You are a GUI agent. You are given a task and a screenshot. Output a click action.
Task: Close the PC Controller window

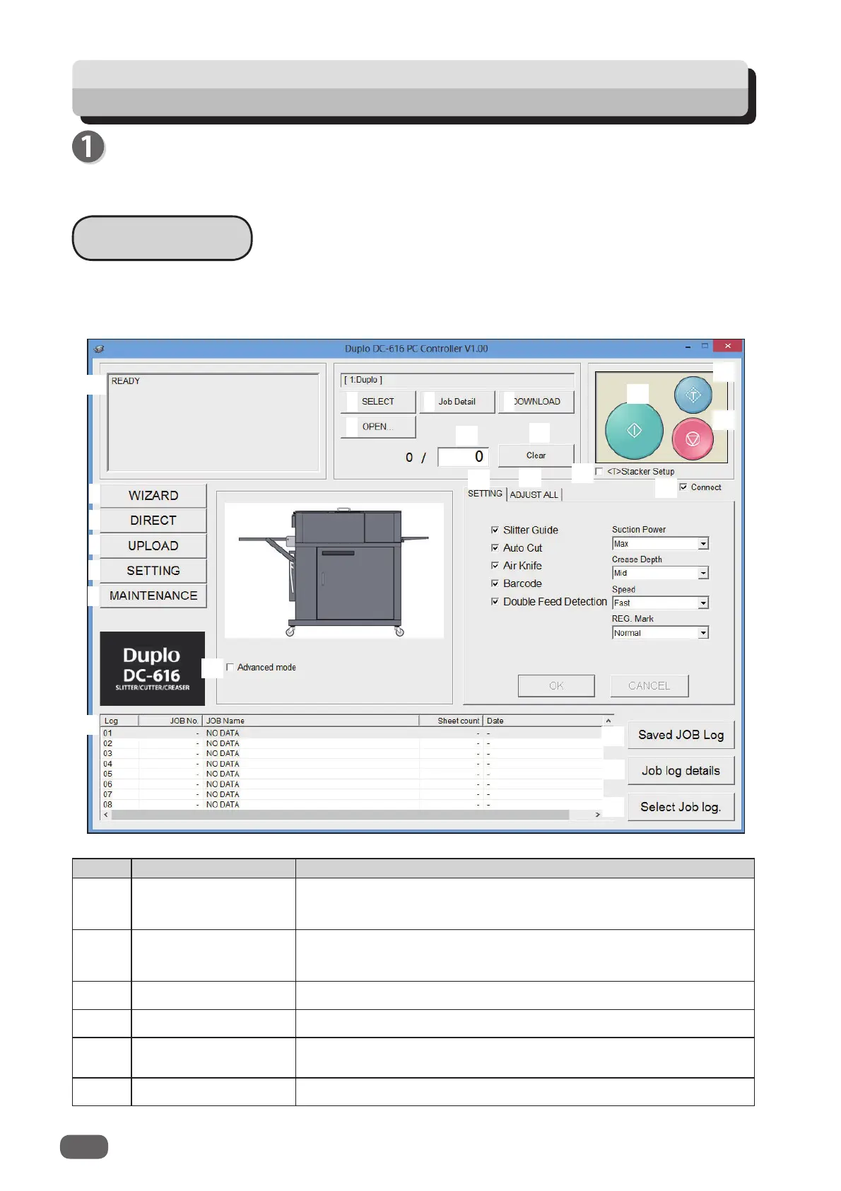[727, 346]
